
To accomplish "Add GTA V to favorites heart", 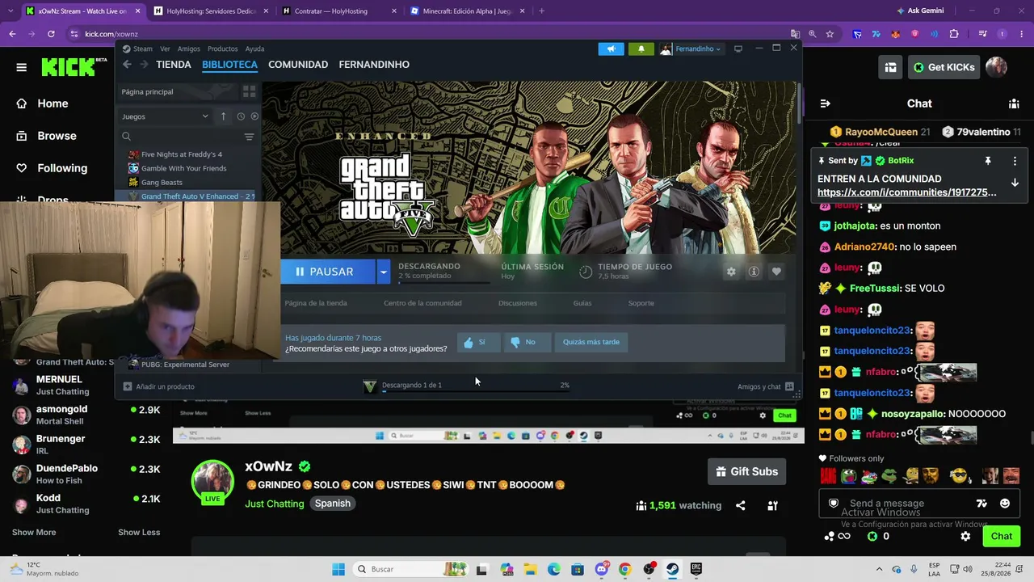I will point(776,272).
